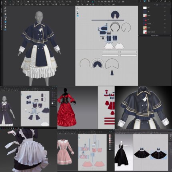Click the small icon at the right of the TIE fabric row
The width and height of the screenshot is (172, 172).
pos(165,12)
